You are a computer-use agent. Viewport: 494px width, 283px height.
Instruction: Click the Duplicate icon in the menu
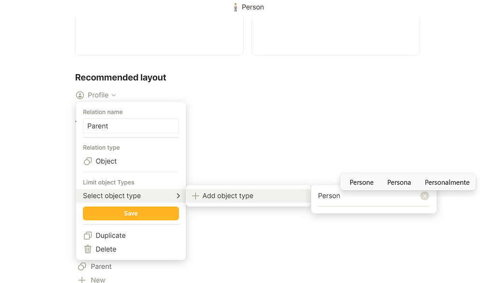pyautogui.click(x=88, y=235)
